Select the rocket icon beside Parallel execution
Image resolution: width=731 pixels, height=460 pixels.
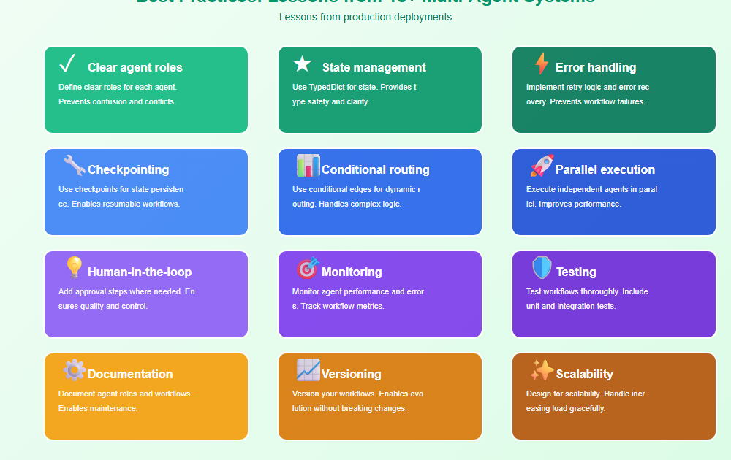[542, 166]
